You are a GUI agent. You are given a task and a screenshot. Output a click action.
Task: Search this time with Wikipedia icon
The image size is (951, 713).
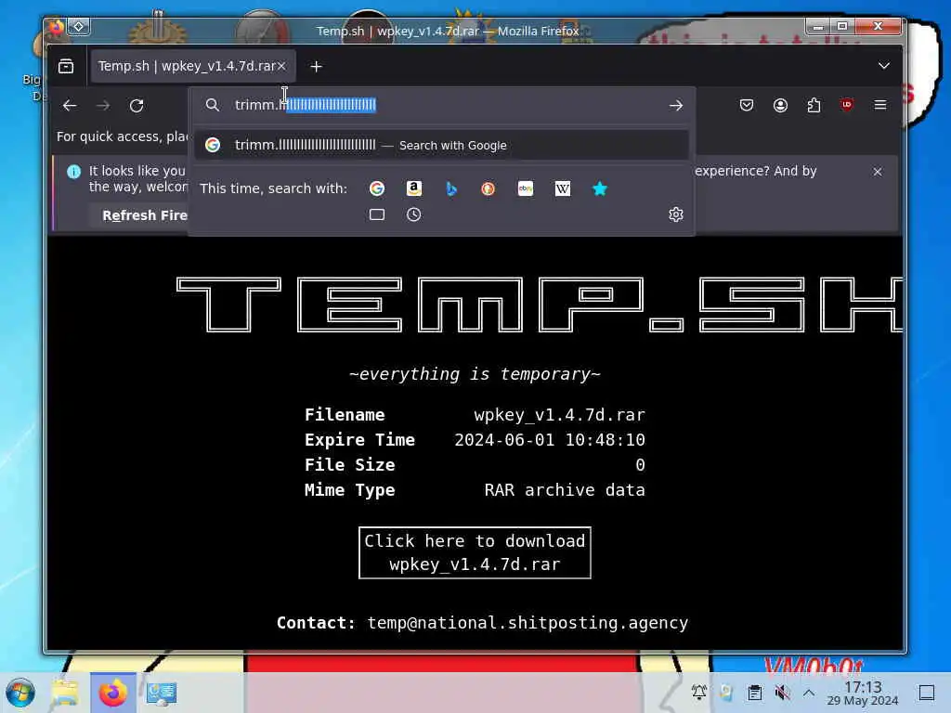[562, 188]
